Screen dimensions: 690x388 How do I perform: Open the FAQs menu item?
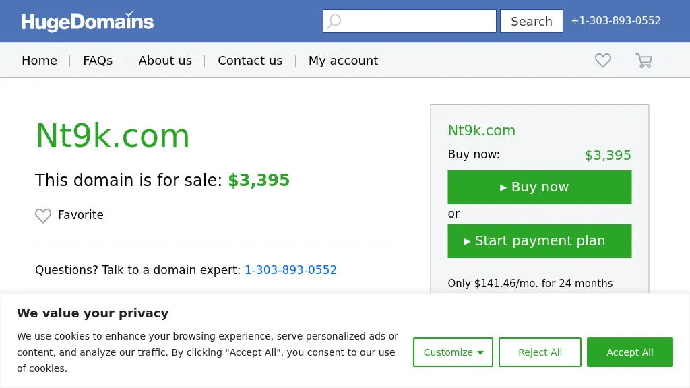coord(98,60)
